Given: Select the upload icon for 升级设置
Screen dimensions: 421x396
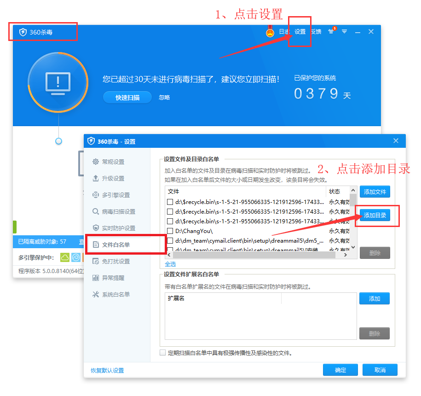Looking at the screenshot, I should click(96, 178).
